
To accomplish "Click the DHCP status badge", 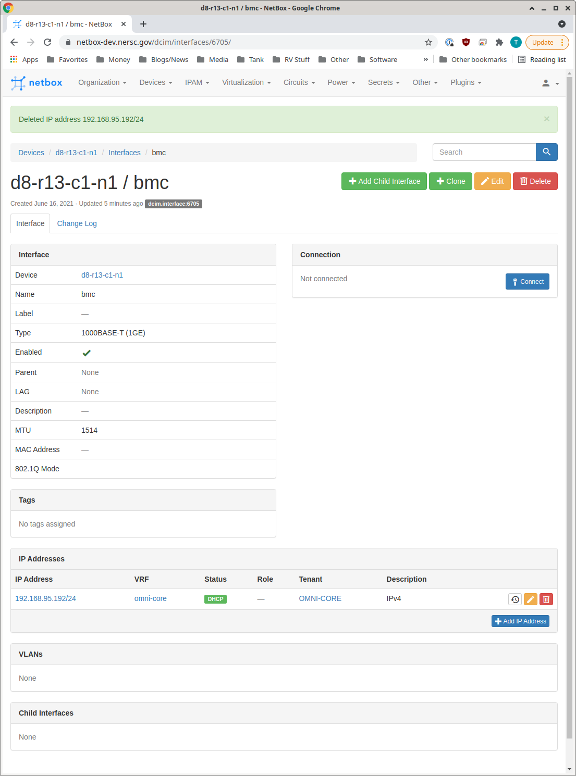I will [215, 599].
